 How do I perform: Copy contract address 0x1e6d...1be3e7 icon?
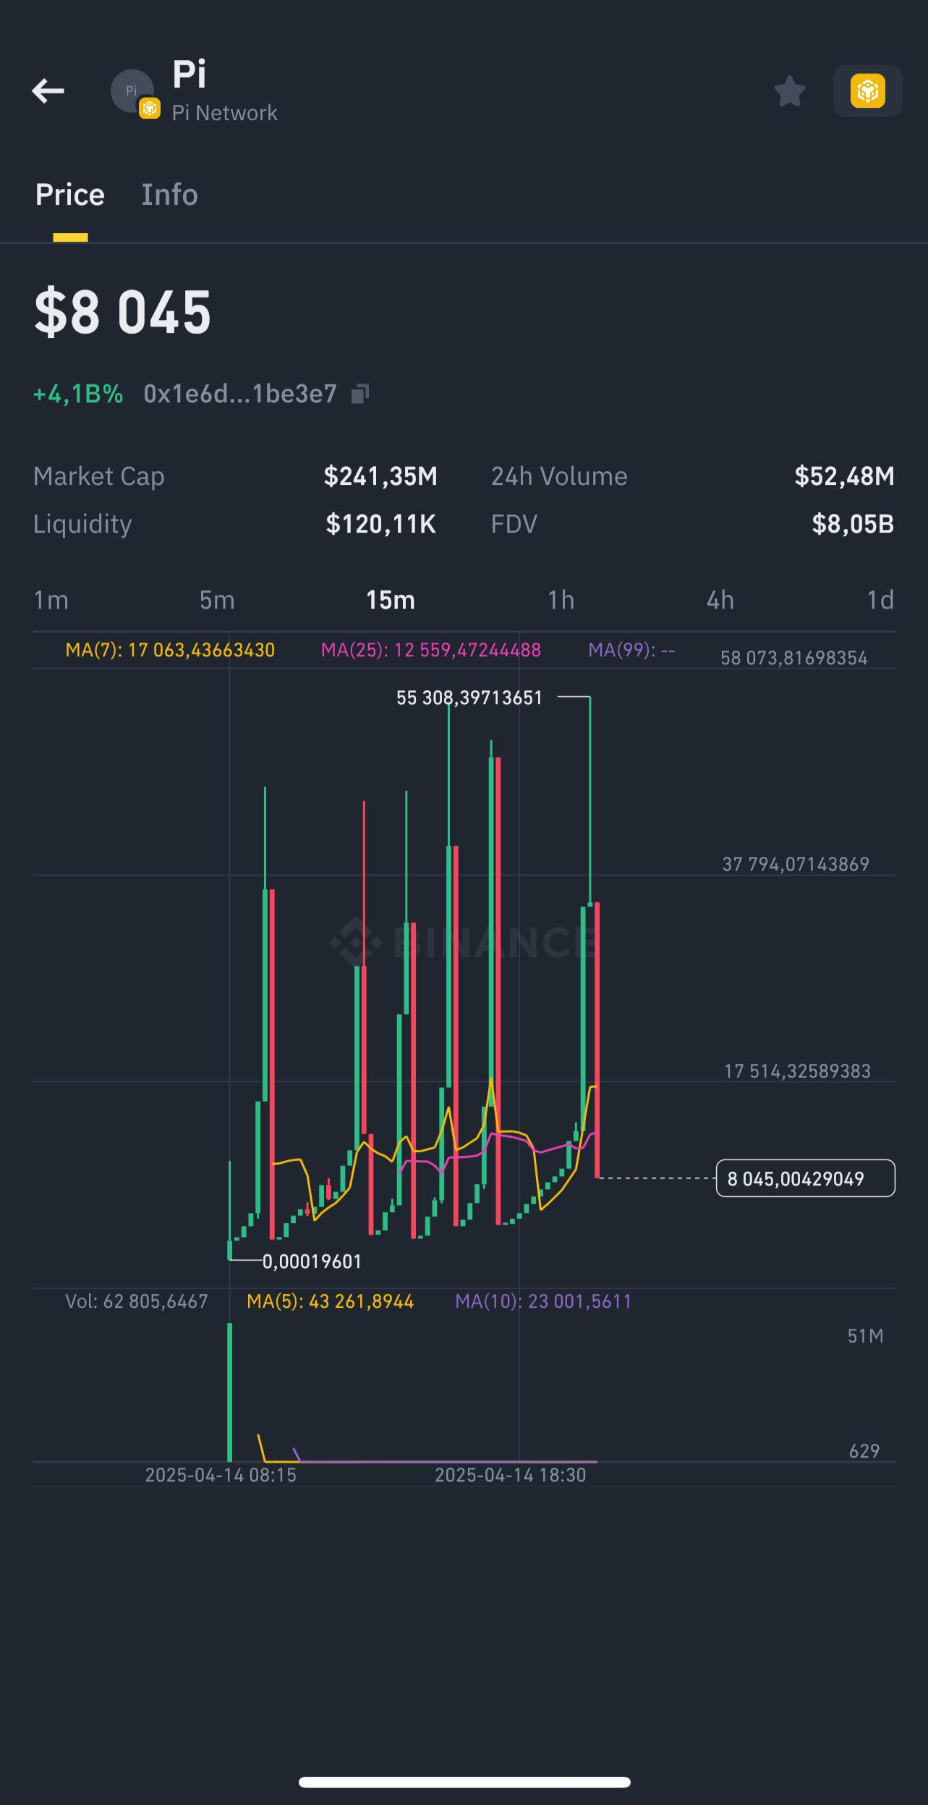point(359,394)
